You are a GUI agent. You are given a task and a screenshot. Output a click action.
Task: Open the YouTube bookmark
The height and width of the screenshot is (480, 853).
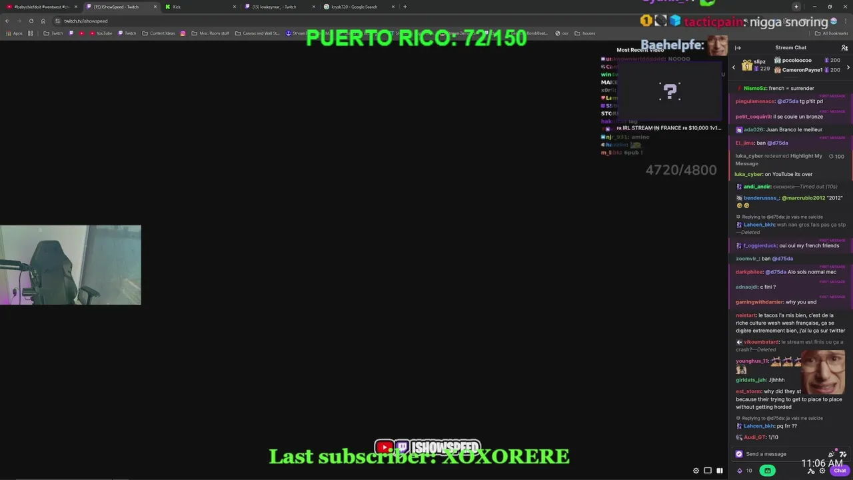[x=101, y=33]
